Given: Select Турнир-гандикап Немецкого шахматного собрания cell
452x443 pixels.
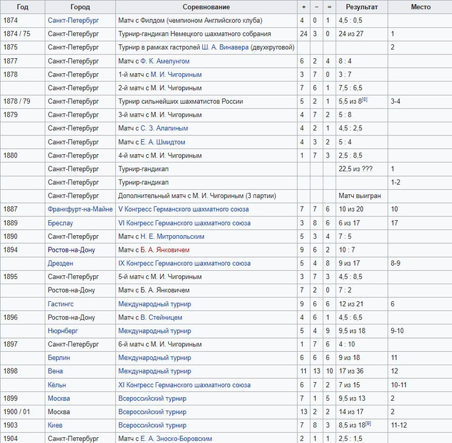Looking at the screenshot, I should click(x=206, y=34).
